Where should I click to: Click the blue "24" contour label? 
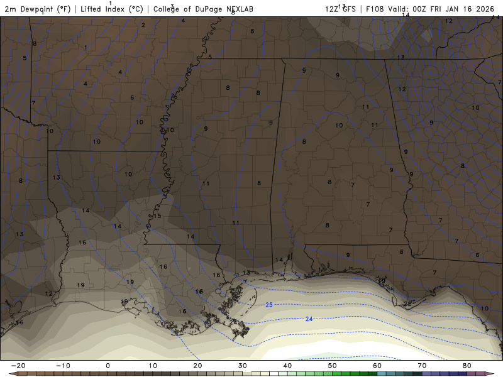tap(309, 319)
